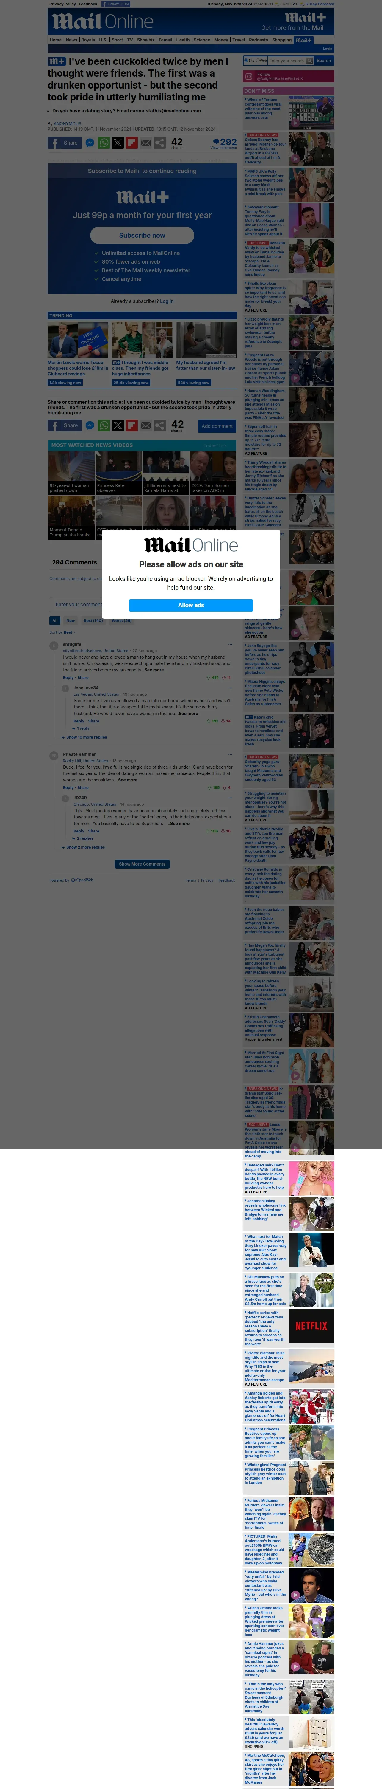Click the Allow ads button
Viewport: 382px width, 1789px height.
tap(191, 605)
